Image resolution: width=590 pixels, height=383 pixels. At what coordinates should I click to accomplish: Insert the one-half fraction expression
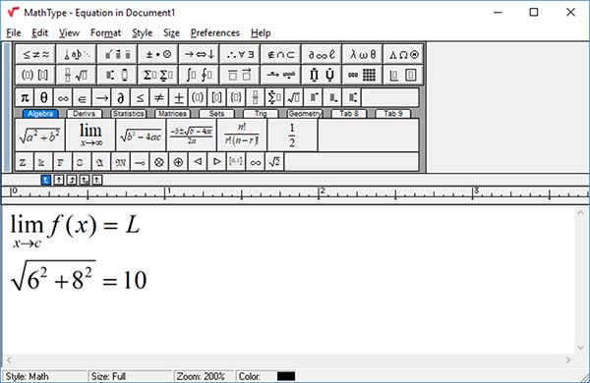tap(292, 136)
